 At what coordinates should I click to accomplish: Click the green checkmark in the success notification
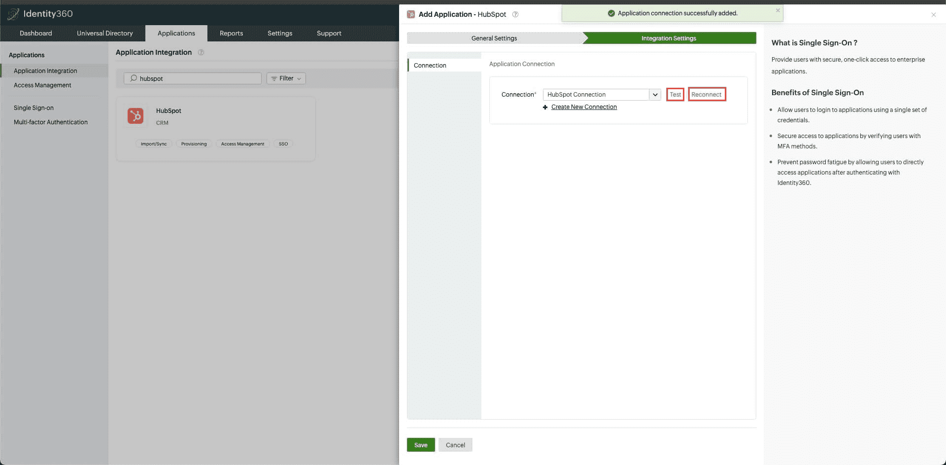click(x=611, y=13)
